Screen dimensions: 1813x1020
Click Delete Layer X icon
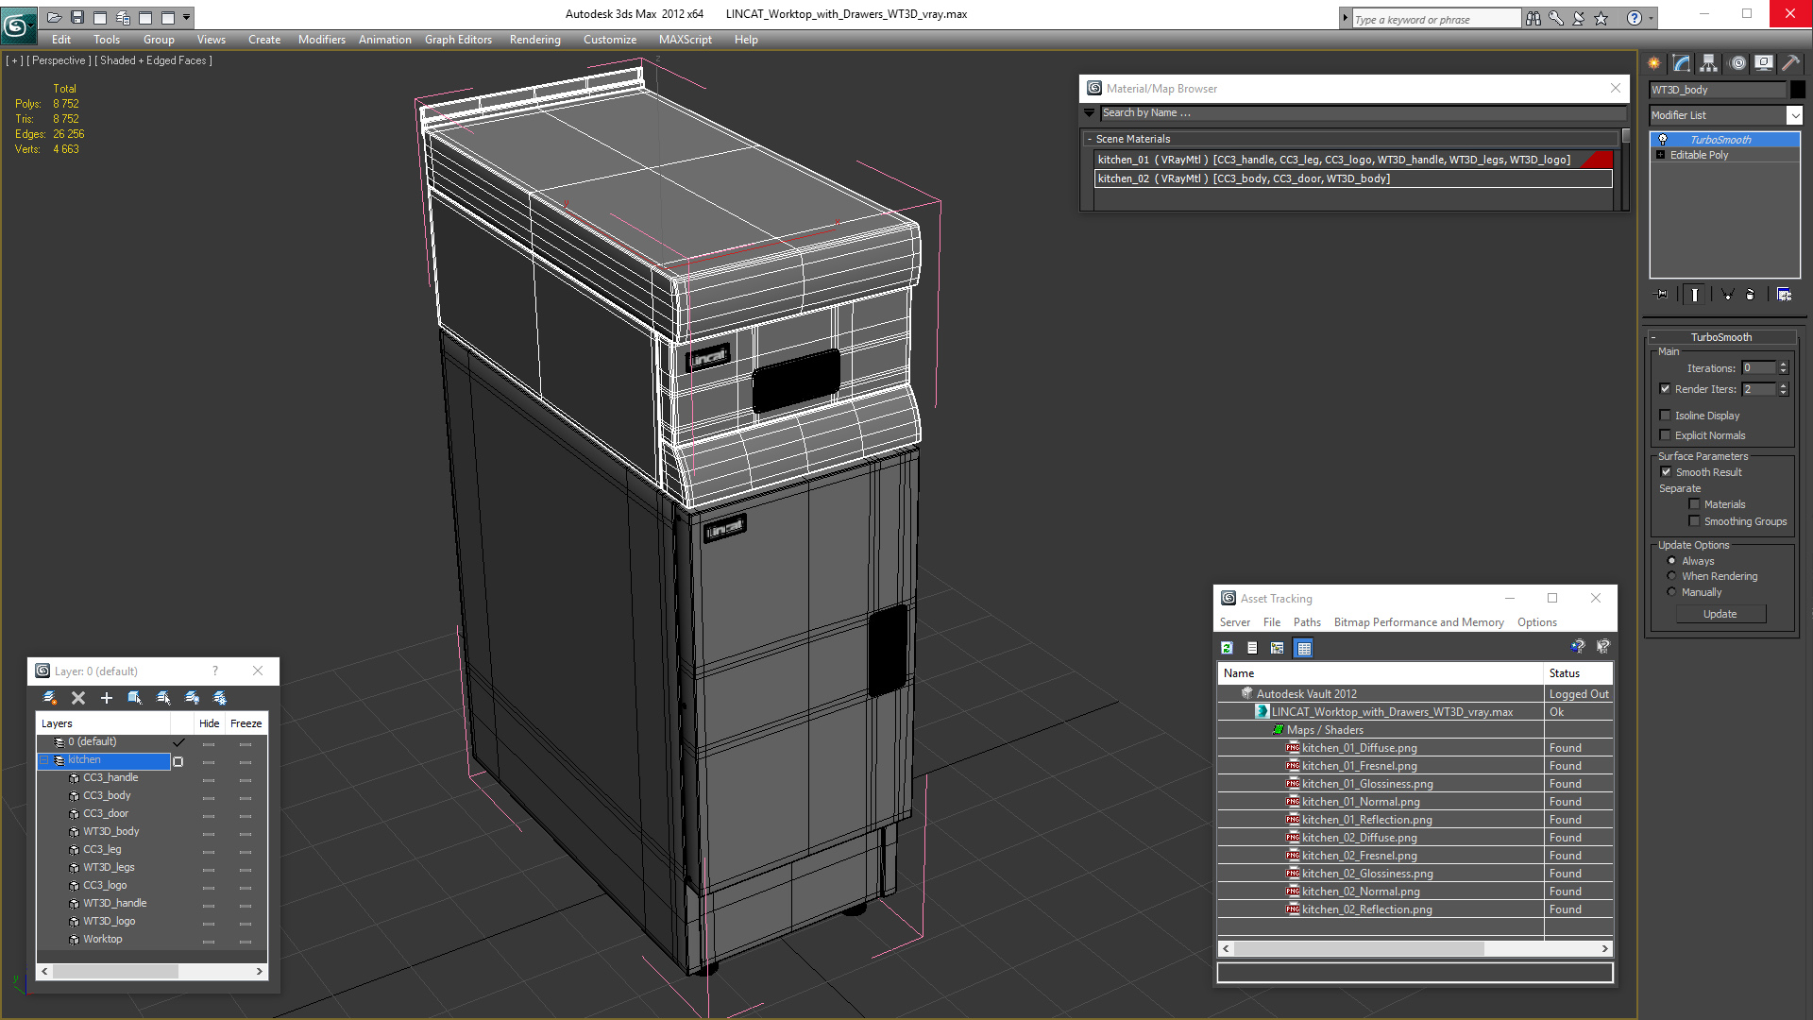point(78,698)
